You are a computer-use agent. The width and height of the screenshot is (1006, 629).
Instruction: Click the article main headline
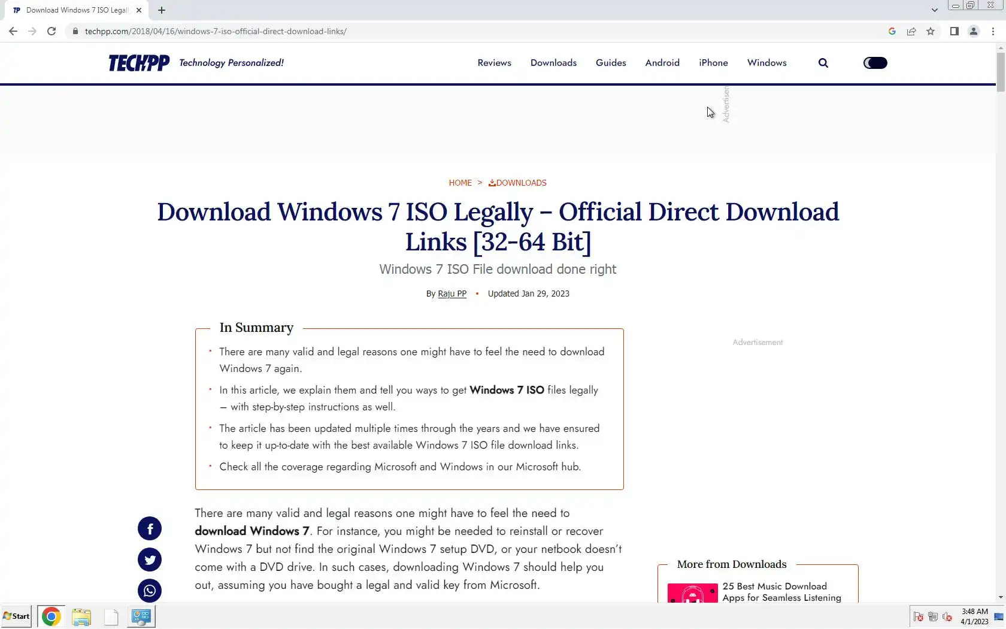coord(498,227)
